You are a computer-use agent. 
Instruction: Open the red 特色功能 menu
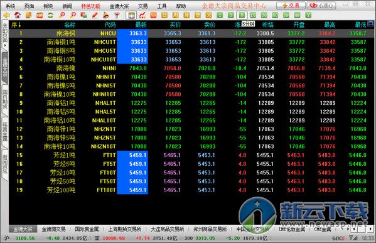(x=90, y=6)
